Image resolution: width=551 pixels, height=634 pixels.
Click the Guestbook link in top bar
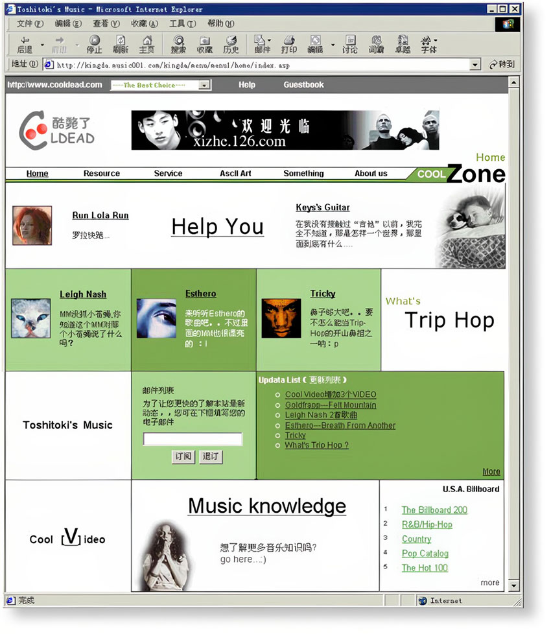pos(303,85)
